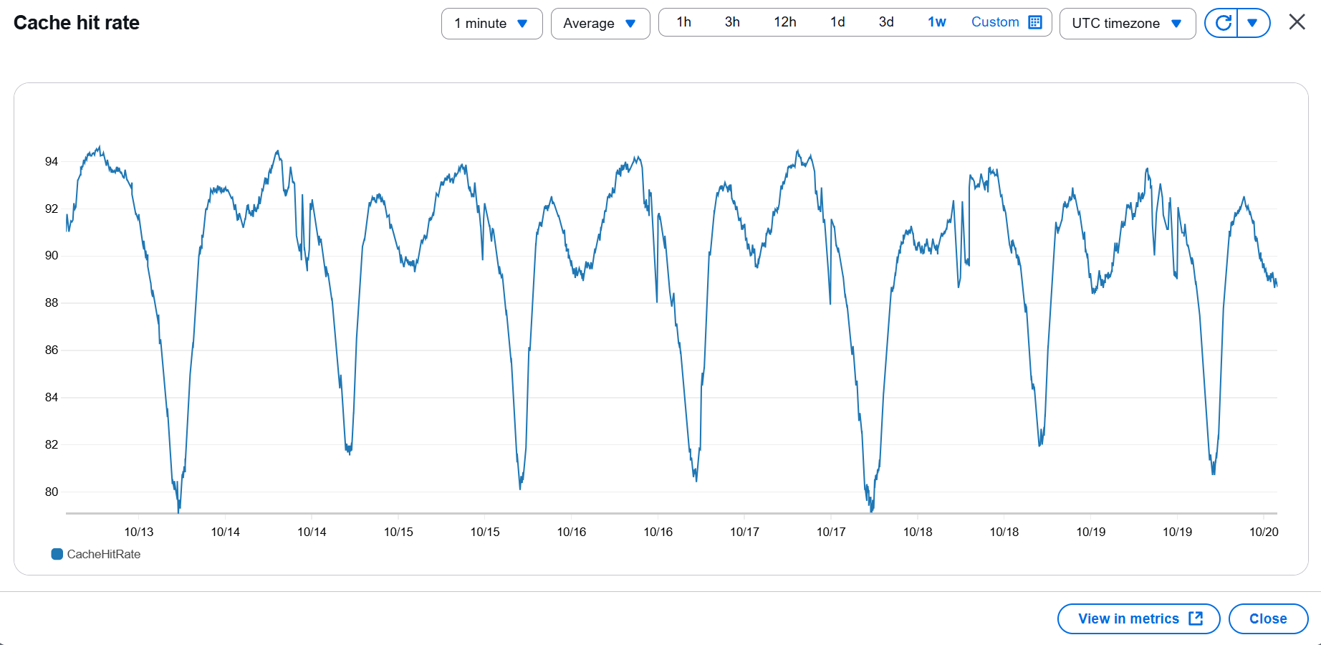
Task: Change the UTC timezone dropdown
Action: (x=1126, y=24)
